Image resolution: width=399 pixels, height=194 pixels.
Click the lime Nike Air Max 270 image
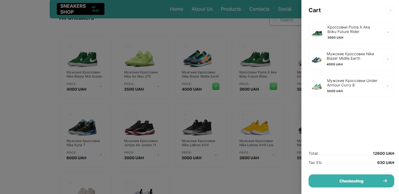pyautogui.click(x=140, y=59)
